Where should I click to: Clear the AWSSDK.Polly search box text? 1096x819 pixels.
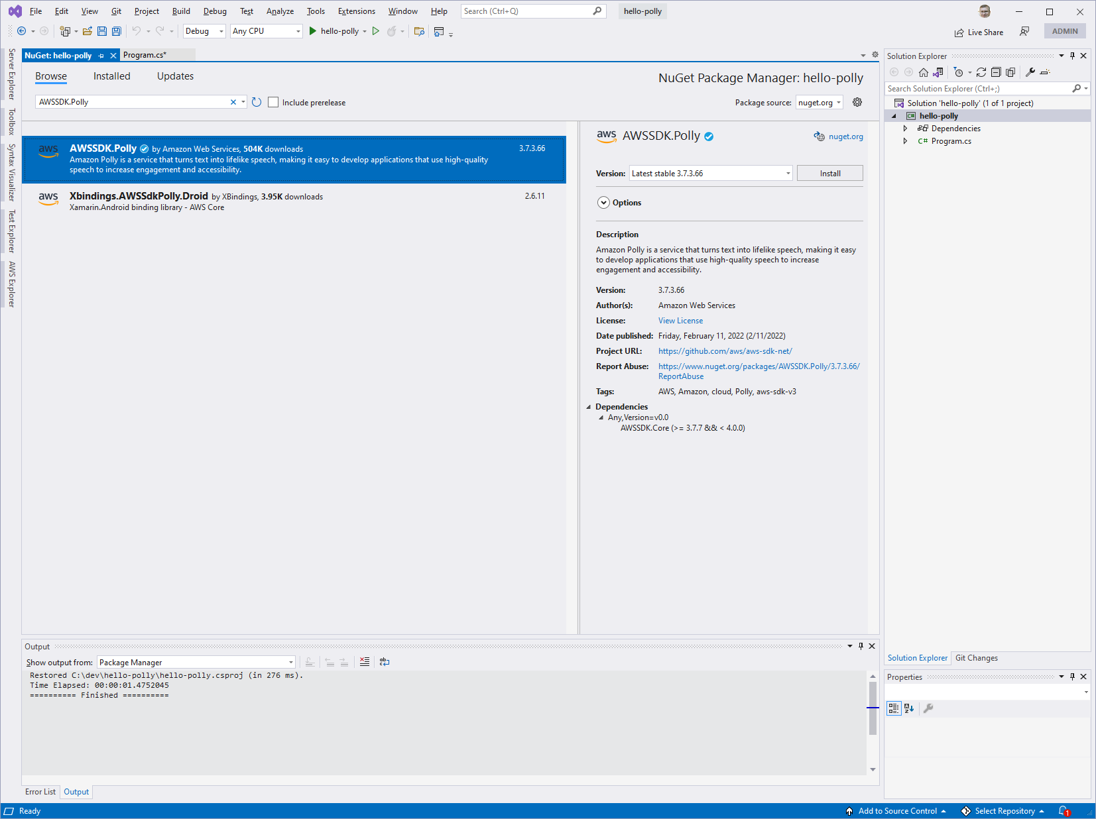tap(233, 102)
